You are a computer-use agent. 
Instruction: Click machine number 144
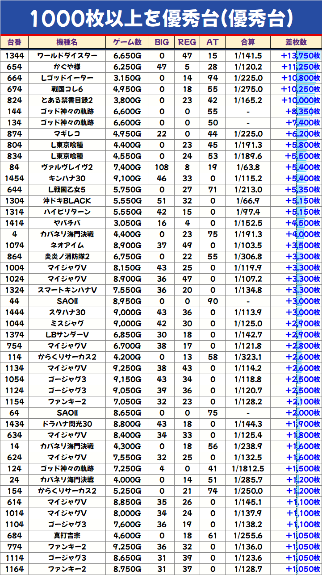pos(14,112)
